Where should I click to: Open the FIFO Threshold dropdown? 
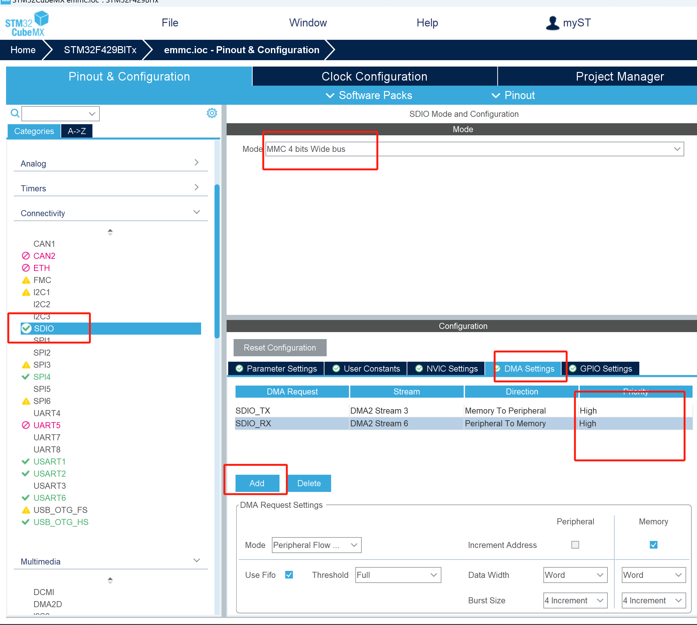tap(398, 575)
